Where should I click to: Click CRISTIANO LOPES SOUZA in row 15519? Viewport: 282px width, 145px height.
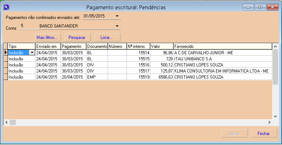tap(223, 77)
